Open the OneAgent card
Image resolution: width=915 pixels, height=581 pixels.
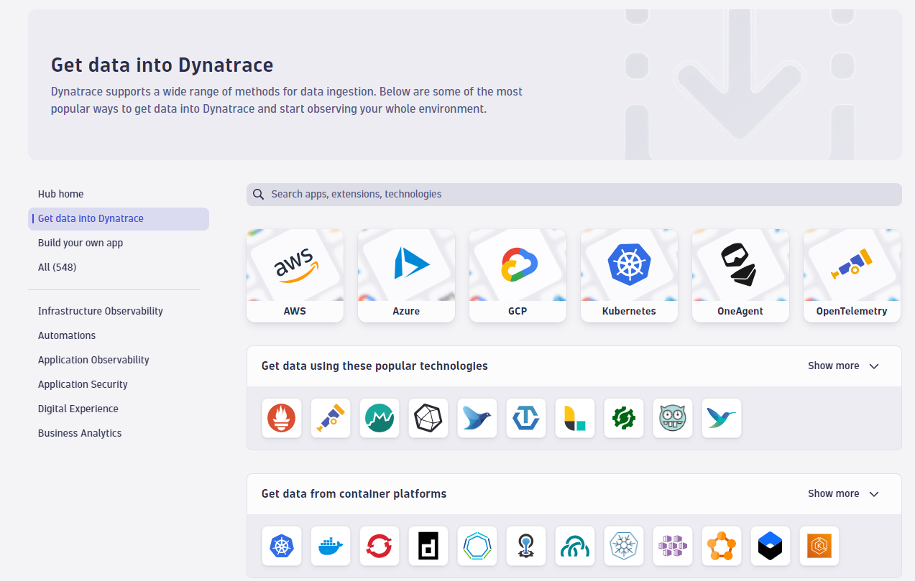coord(740,276)
